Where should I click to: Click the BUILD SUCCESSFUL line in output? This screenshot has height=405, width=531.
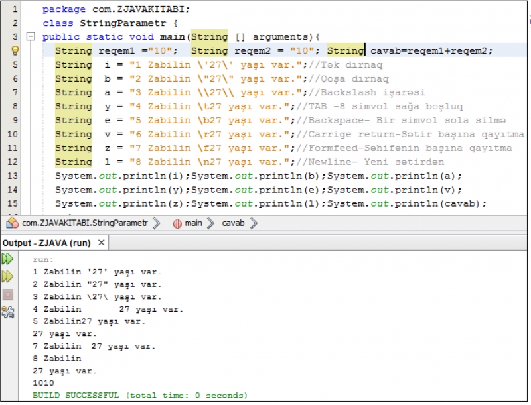(x=139, y=396)
